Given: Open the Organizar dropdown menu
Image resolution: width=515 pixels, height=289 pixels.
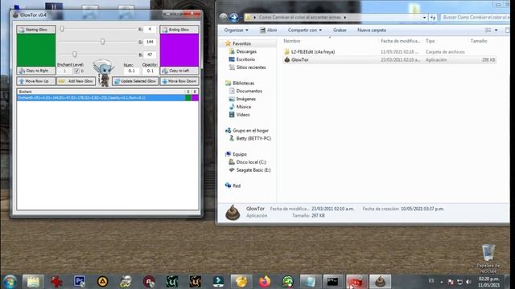Looking at the screenshot, I should click(x=236, y=31).
